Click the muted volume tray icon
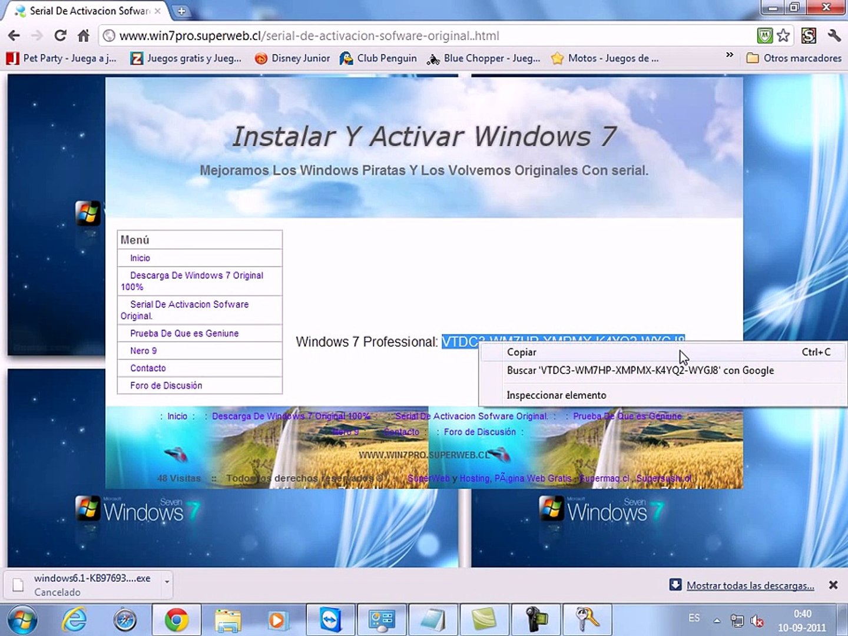 (757, 620)
